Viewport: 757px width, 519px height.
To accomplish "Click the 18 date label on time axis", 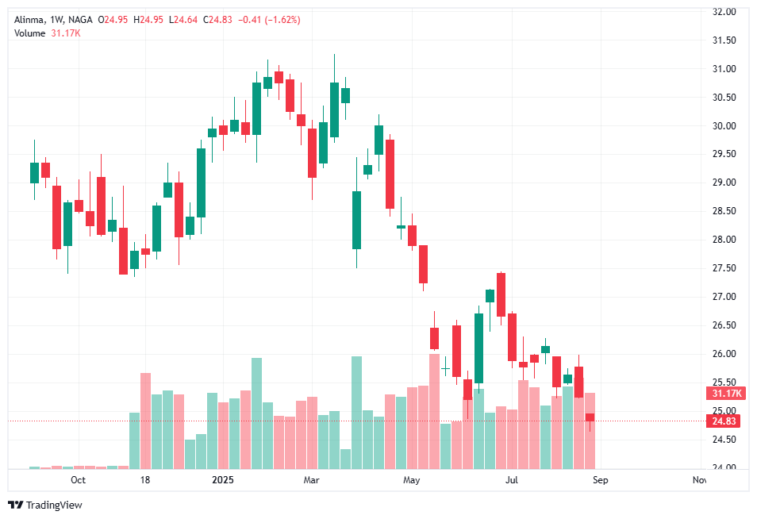I will click(145, 480).
